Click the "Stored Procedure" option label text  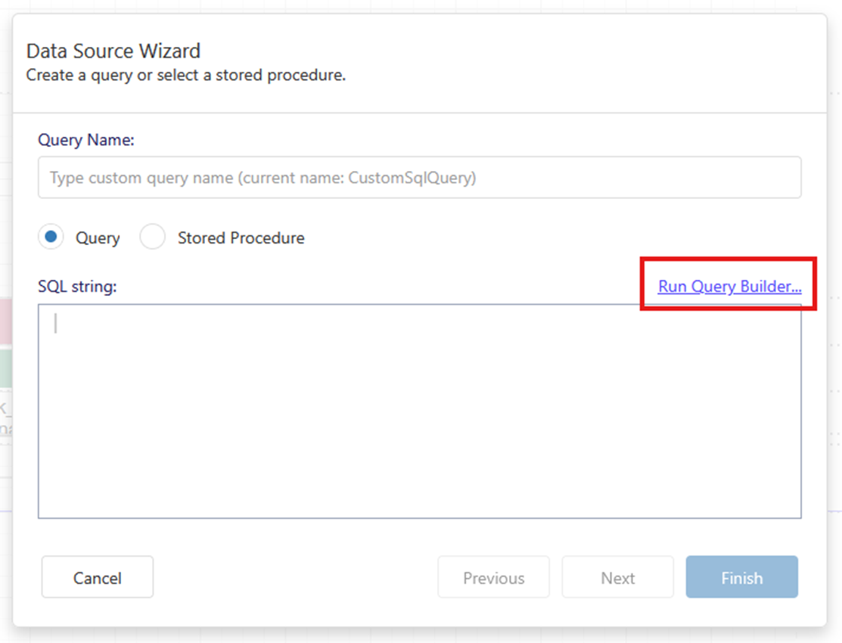pyautogui.click(x=241, y=238)
